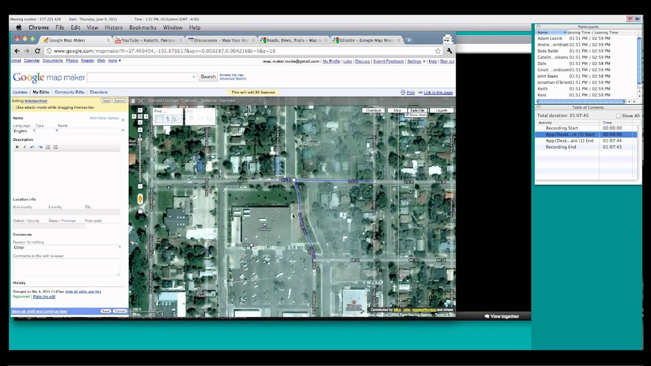The width and height of the screenshot is (651, 366).
Task: Click the Map Maker search input field
Action: click(142, 77)
